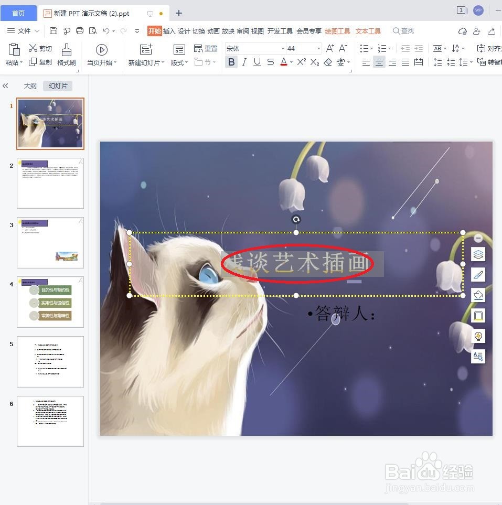Click the cloud sync status icon
The height and width of the screenshot is (505, 502).
(462, 31)
